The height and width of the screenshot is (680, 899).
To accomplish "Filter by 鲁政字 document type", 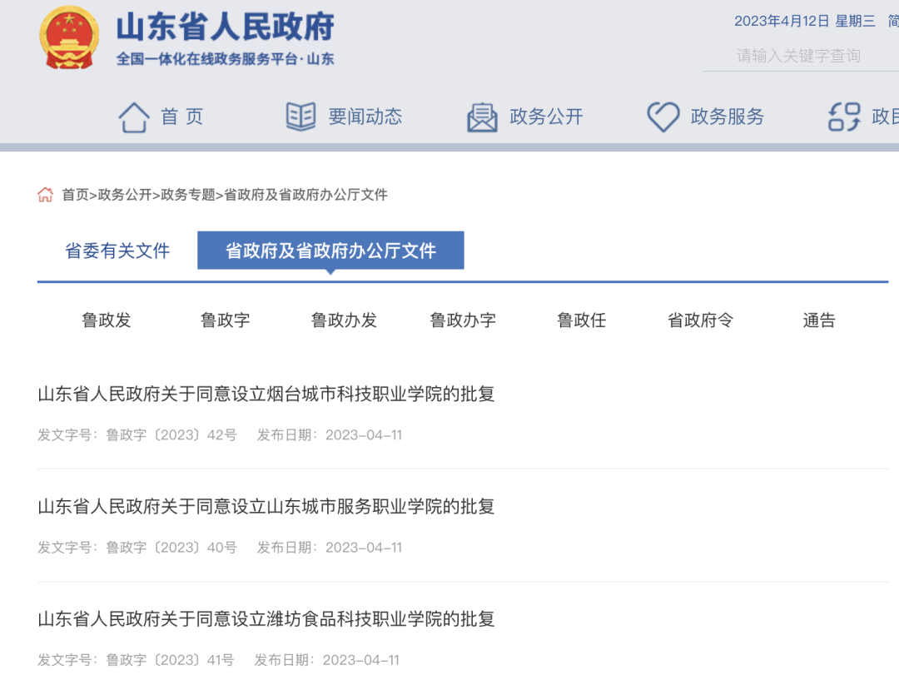I will pyautogui.click(x=225, y=320).
